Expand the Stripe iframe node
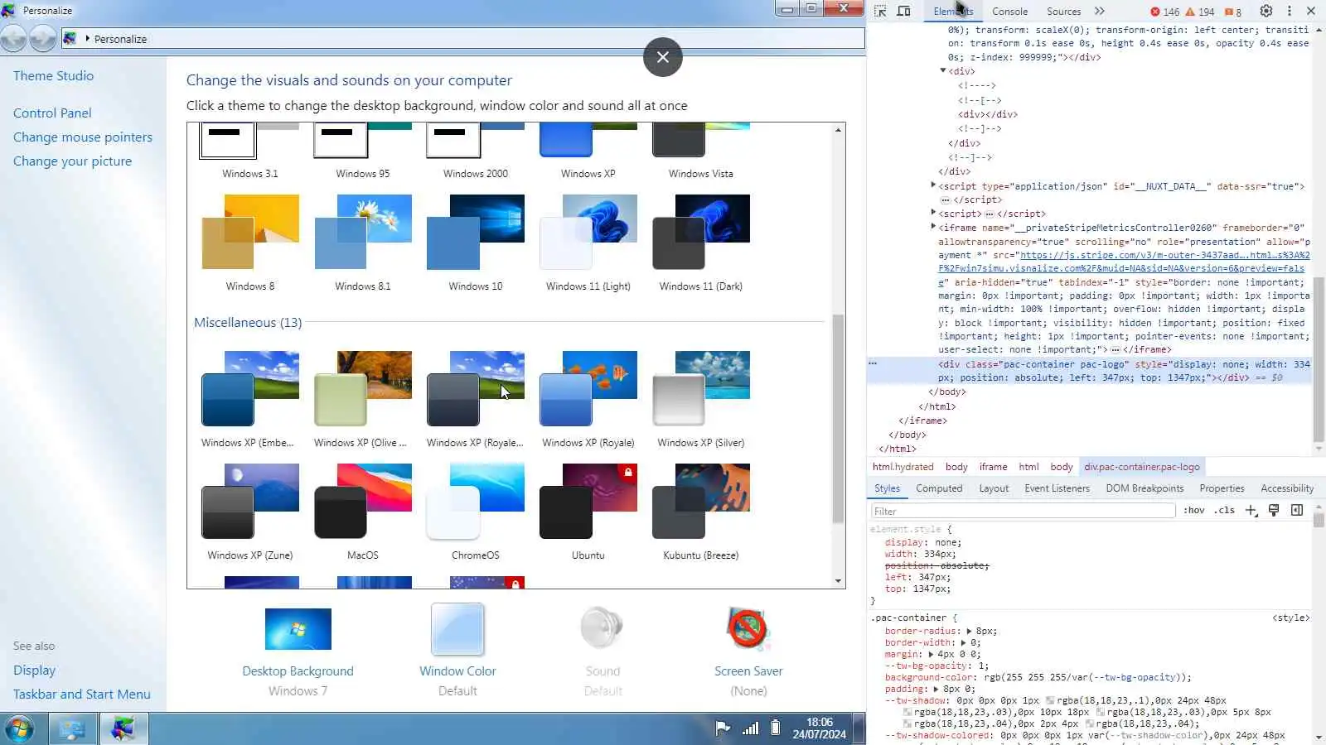Screen dimensions: 1326x745 pos(933,226)
